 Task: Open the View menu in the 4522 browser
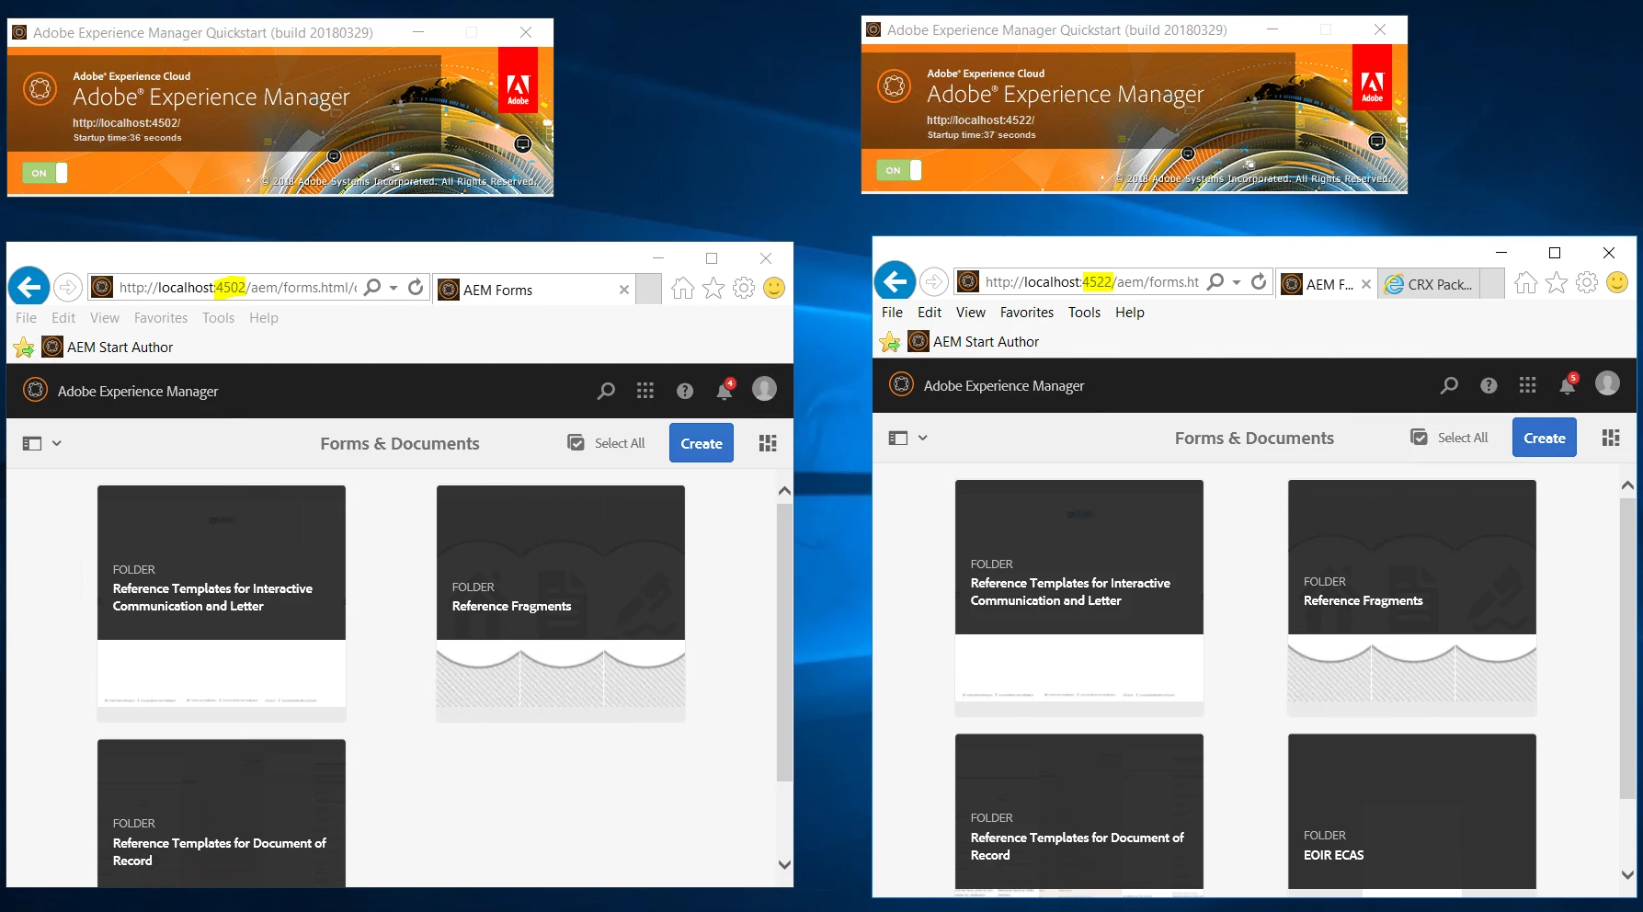click(x=971, y=313)
